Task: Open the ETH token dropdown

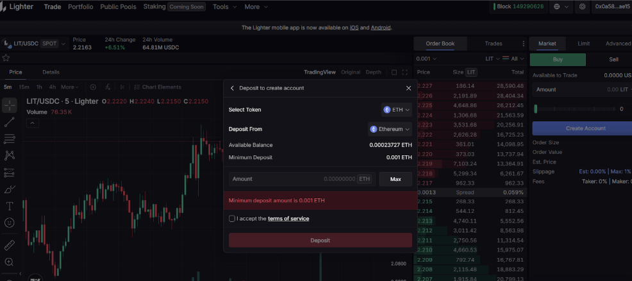Action: 396,110
